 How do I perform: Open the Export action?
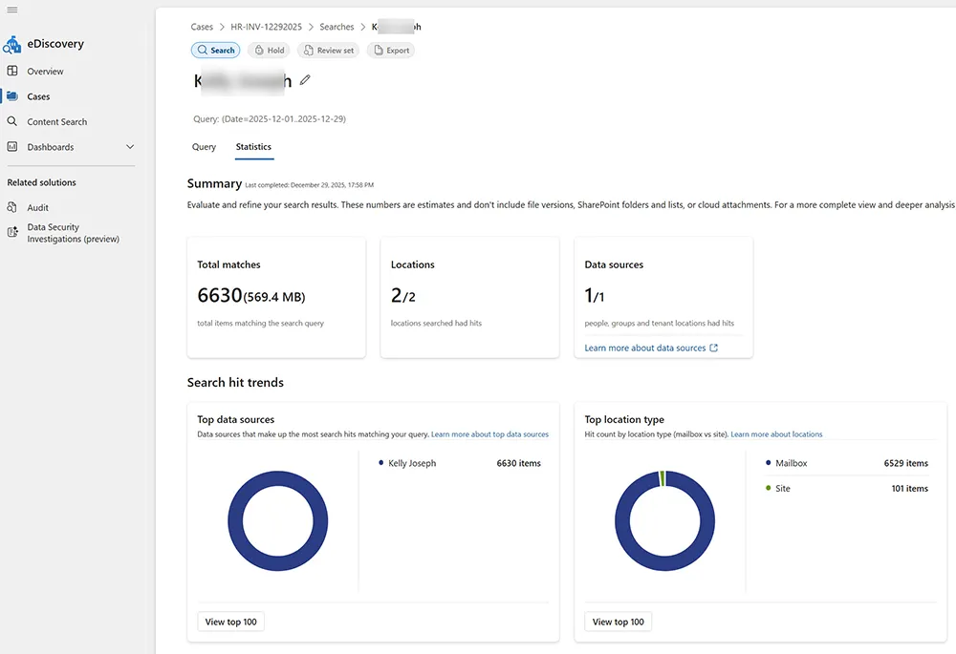click(x=390, y=50)
